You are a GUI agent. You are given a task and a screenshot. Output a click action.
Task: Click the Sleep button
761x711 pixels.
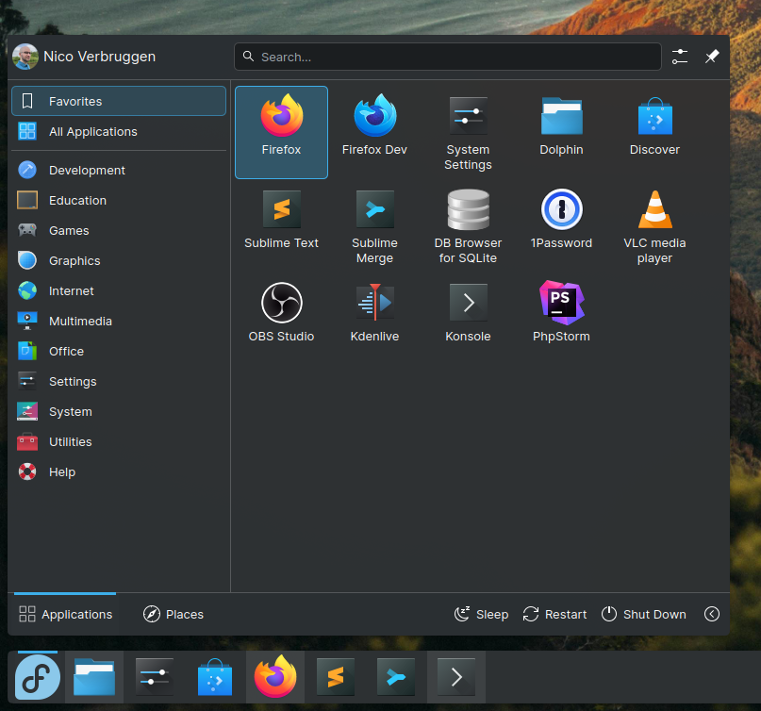tap(481, 614)
